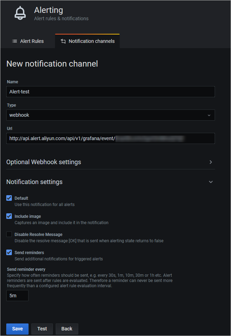Disable the Default notification checkbox

coord(9,198)
